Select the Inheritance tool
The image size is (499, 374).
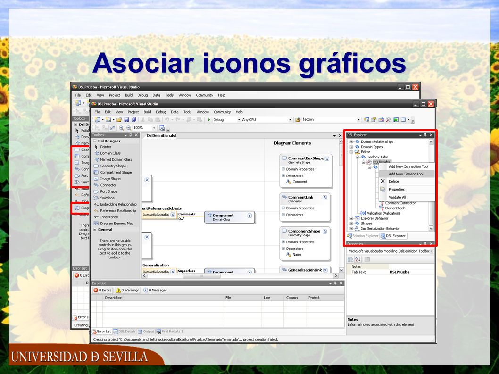(109, 217)
